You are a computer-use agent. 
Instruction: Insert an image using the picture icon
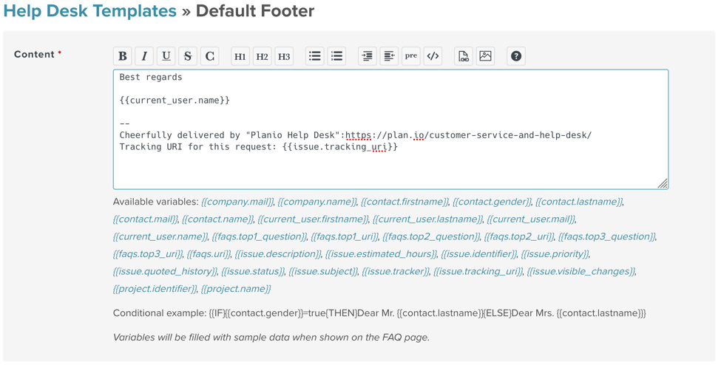485,56
